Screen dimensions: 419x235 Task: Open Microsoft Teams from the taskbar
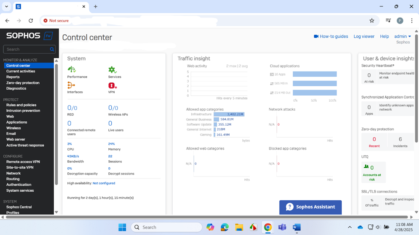282,227
